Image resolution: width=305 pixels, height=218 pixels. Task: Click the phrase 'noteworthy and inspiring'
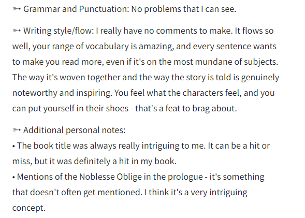pyautogui.click(x=62, y=93)
